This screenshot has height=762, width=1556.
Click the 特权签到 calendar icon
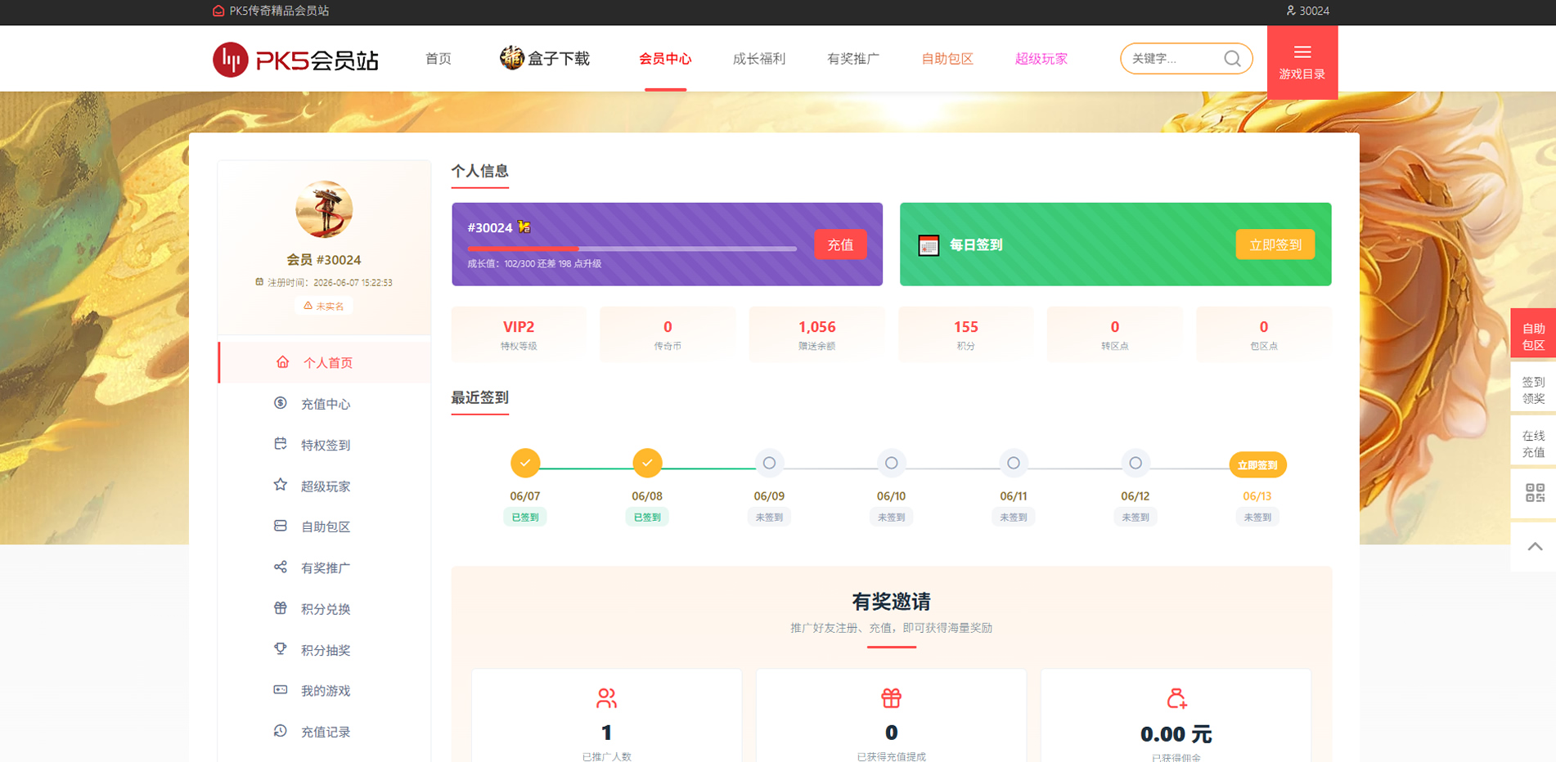click(281, 444)
